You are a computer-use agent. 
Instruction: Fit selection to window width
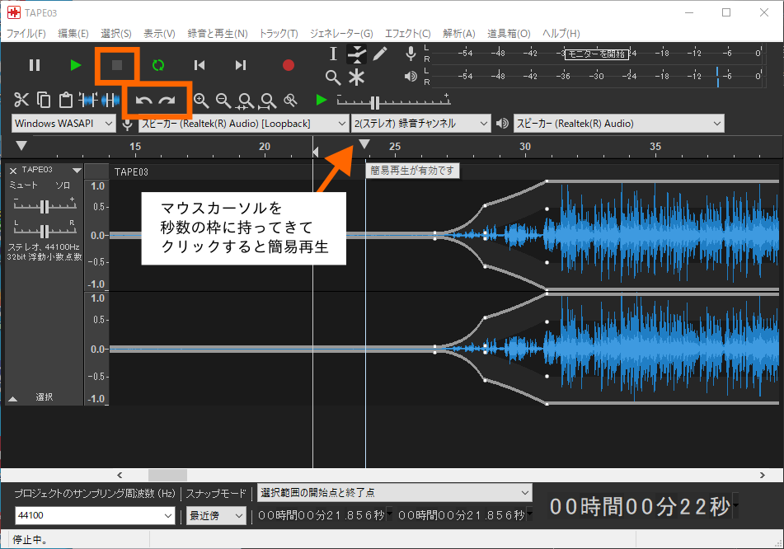click(x=246, y=101)
